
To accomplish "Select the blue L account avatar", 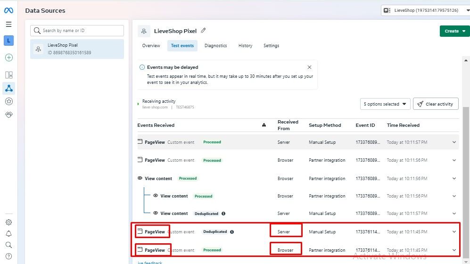I will click(8, 41).
